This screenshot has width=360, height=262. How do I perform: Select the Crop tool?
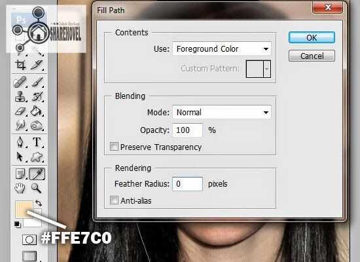(20, 65)
